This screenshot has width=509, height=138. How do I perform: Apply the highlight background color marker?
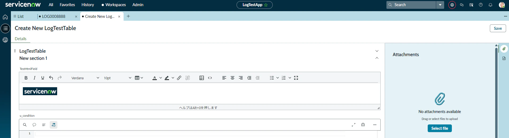pos(167,78)
